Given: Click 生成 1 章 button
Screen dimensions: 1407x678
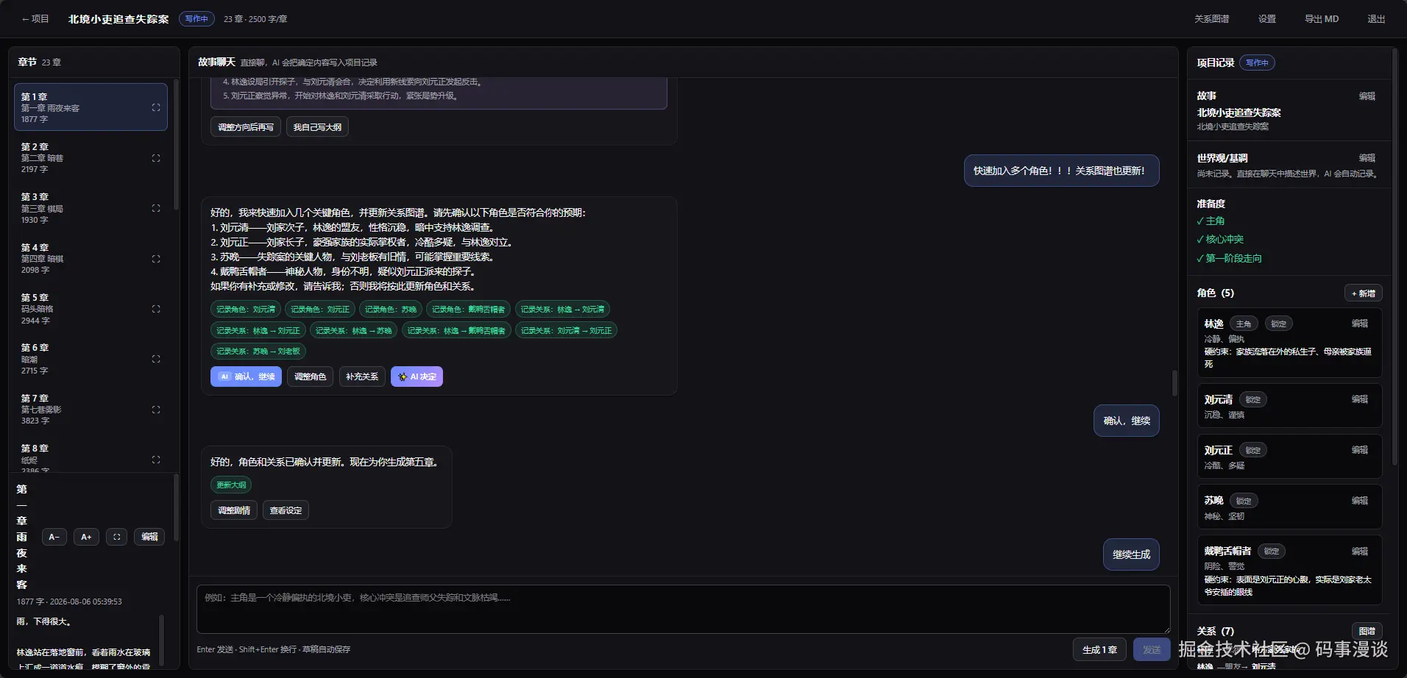Looking at the screenshot, I should click(1099, 649).
